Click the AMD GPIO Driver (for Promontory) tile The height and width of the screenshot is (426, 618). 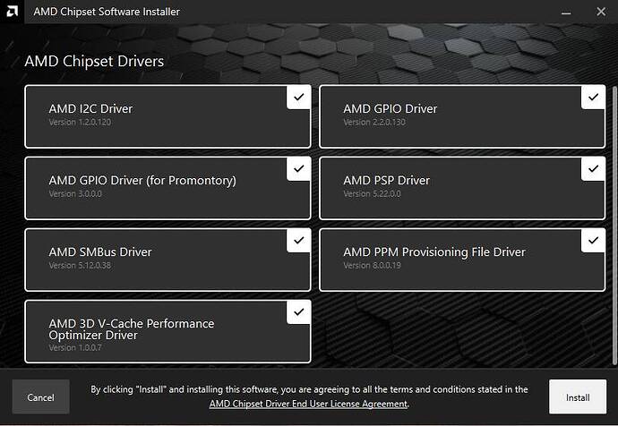pos(167,188)
